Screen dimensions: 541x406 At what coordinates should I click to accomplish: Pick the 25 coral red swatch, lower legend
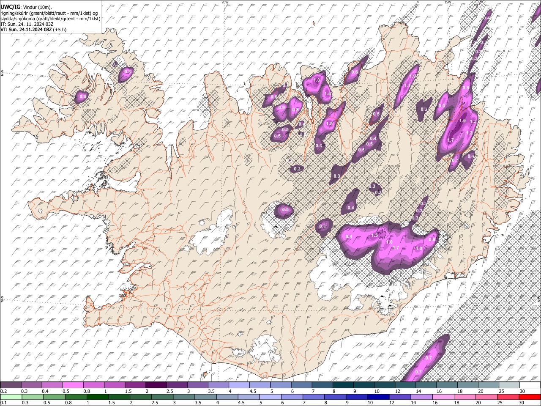click(508, 397)
